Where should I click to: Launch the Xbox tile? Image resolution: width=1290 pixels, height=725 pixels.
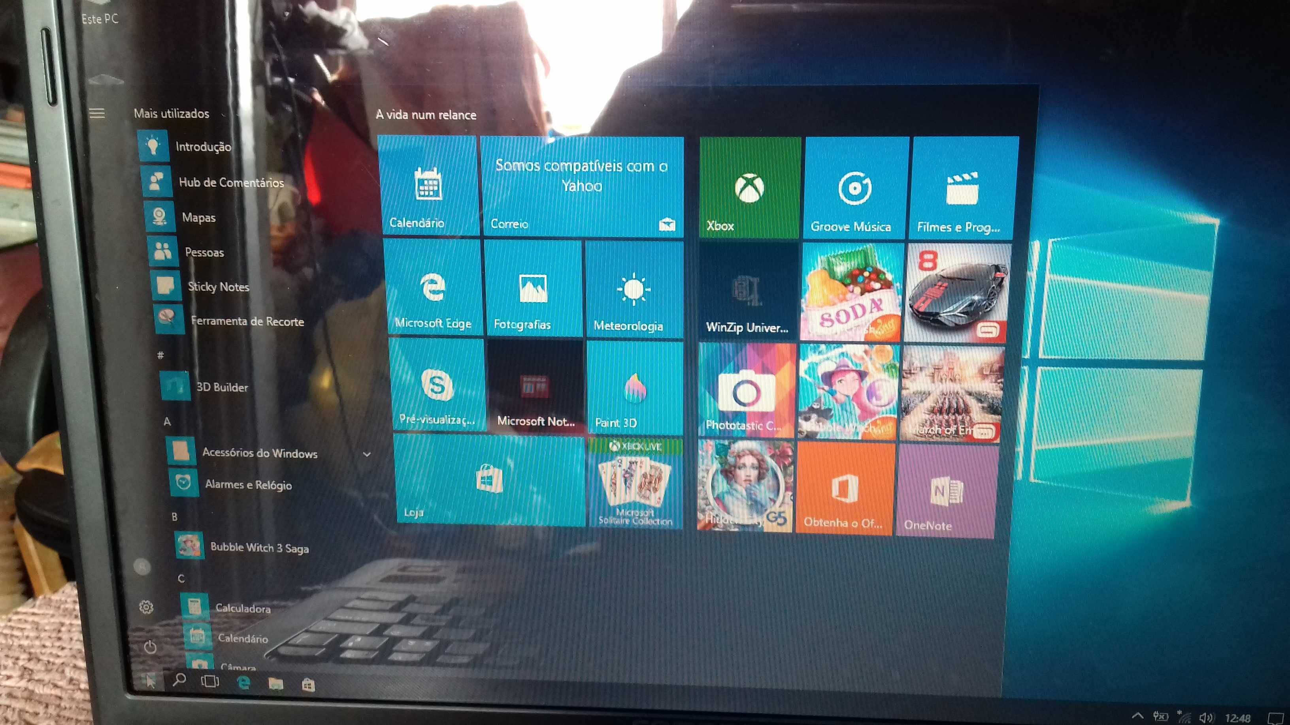pyautogui.click(x=750, y=187)
